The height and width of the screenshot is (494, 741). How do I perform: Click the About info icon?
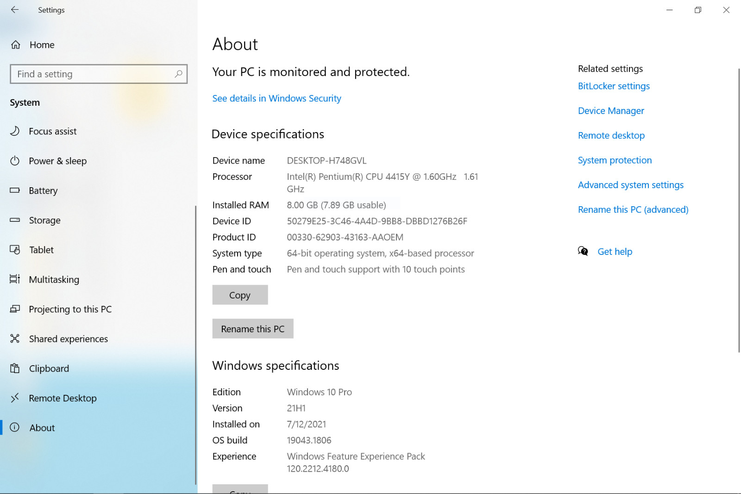(x=15, y=427)
